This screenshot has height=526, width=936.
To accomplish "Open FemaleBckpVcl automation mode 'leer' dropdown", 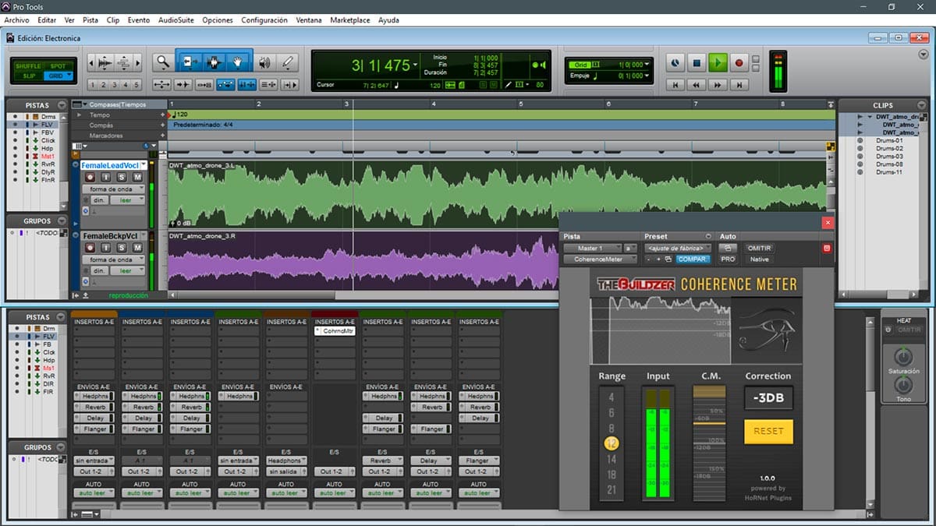I will coord(126,270).
